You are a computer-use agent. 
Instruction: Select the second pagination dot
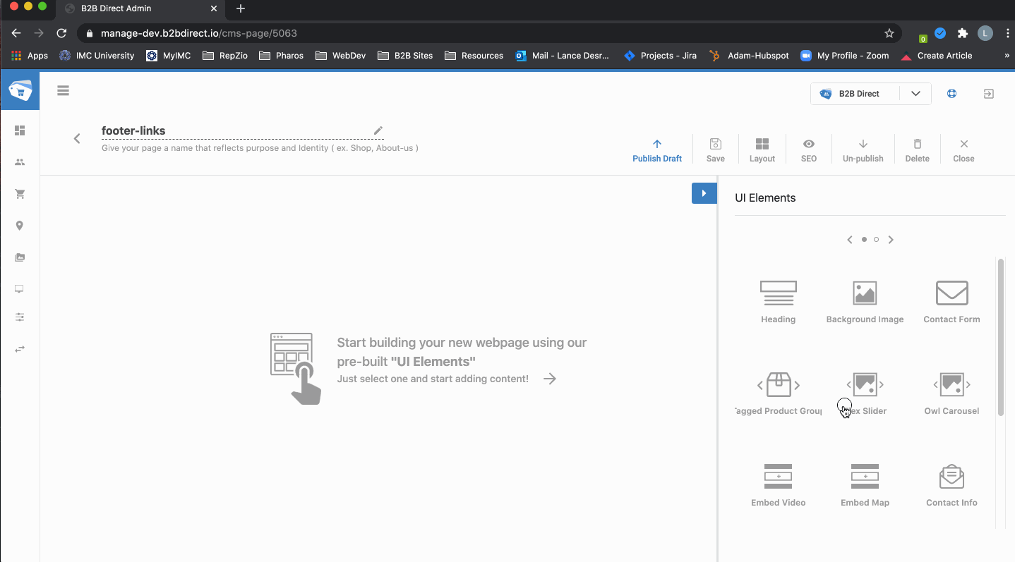pos(876,240)
